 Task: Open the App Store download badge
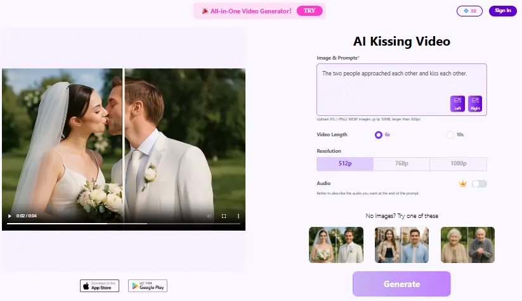[x=100, y=286]
